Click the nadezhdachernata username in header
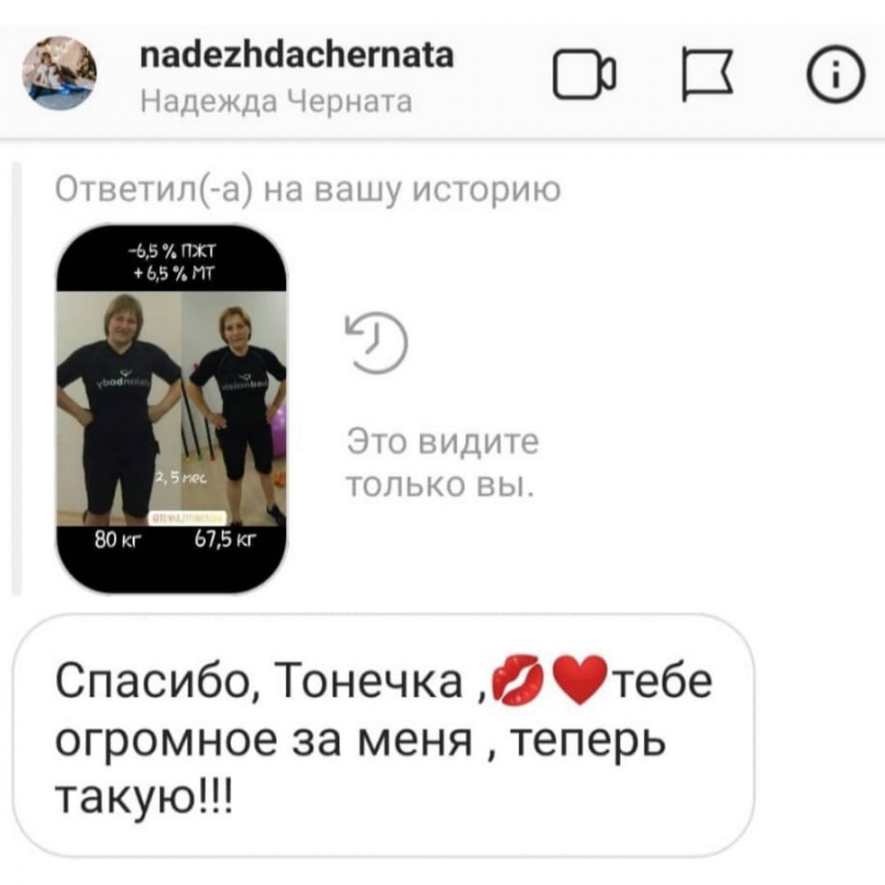Screen dimensions: 885x885 (x=296, y=55)
